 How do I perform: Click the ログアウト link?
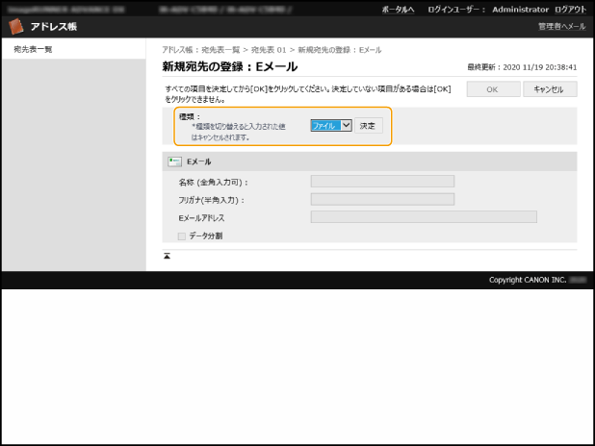[x=569, y=8]
